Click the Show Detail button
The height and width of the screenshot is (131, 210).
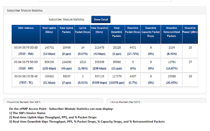[101, 20]
